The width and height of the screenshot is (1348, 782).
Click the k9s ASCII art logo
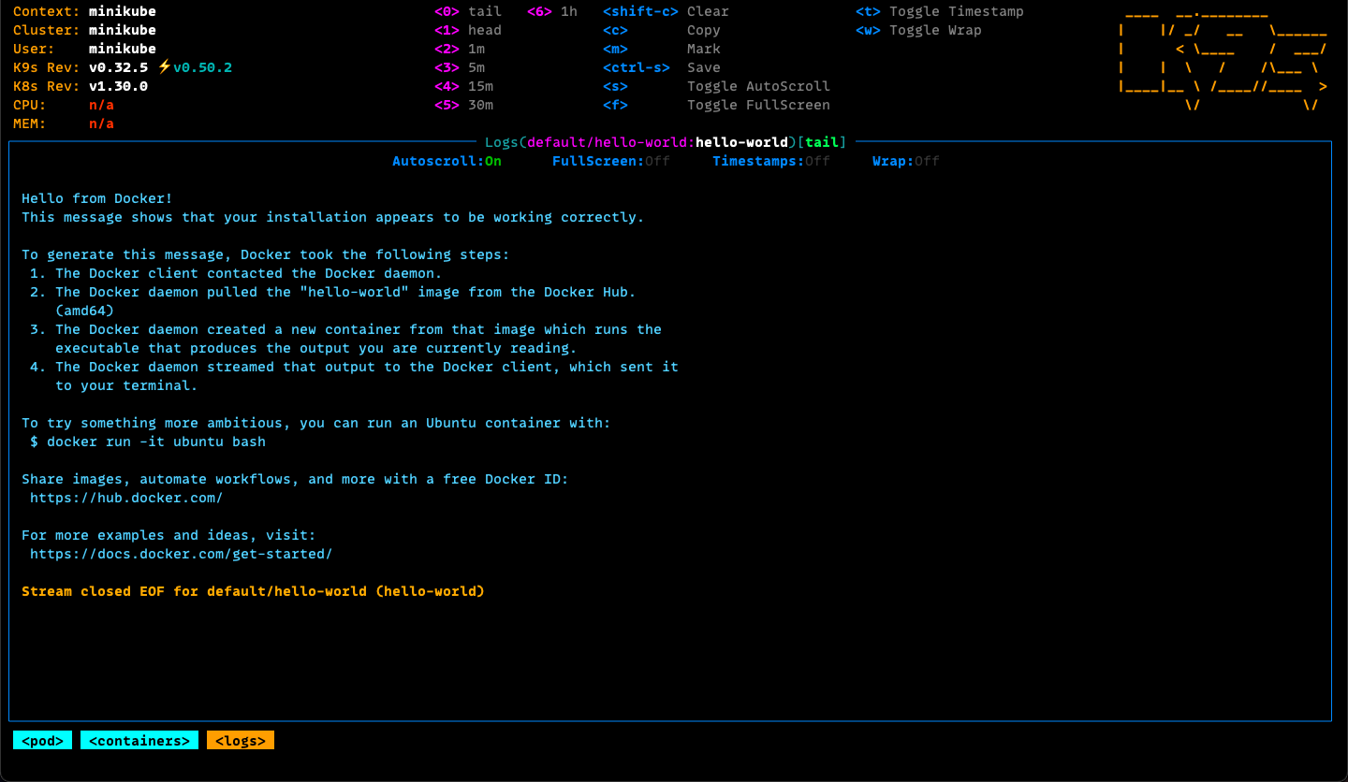tap(1223, 58)
